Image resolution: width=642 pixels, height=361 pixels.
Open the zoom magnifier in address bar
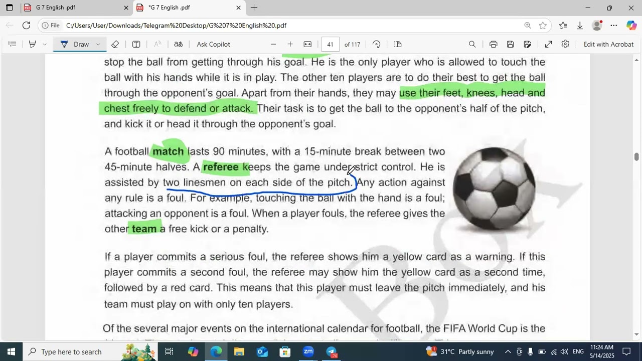(528, 26)
